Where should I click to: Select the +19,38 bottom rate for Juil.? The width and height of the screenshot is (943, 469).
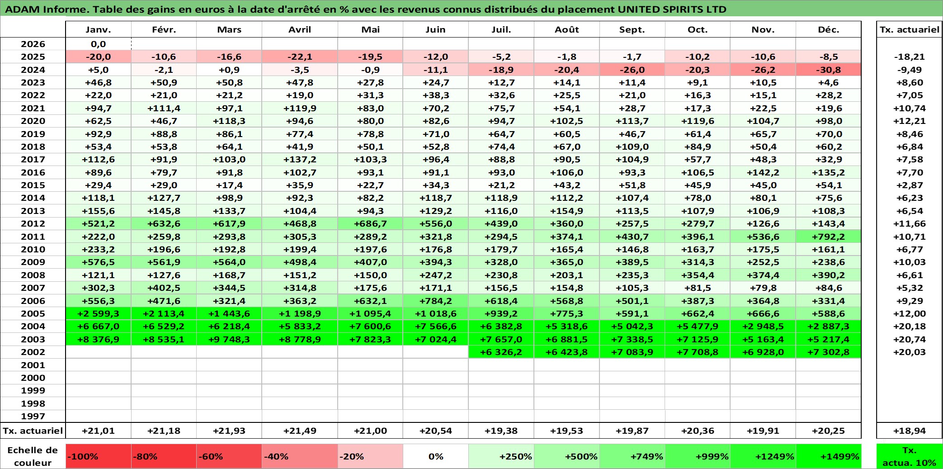pos(501,431)
